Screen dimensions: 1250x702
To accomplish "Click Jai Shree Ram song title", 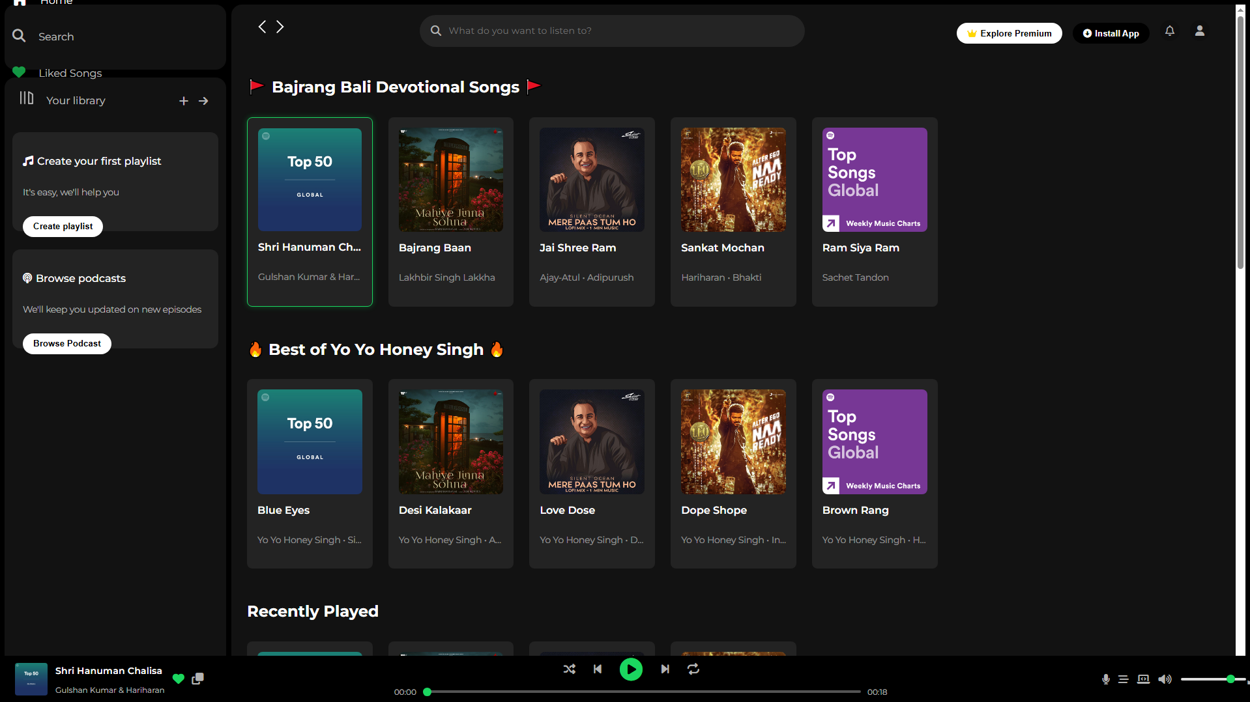I will pyautogui.click(x=578, y=247).
